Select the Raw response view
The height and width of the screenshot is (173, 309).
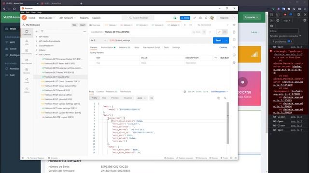tap(104, 98)
